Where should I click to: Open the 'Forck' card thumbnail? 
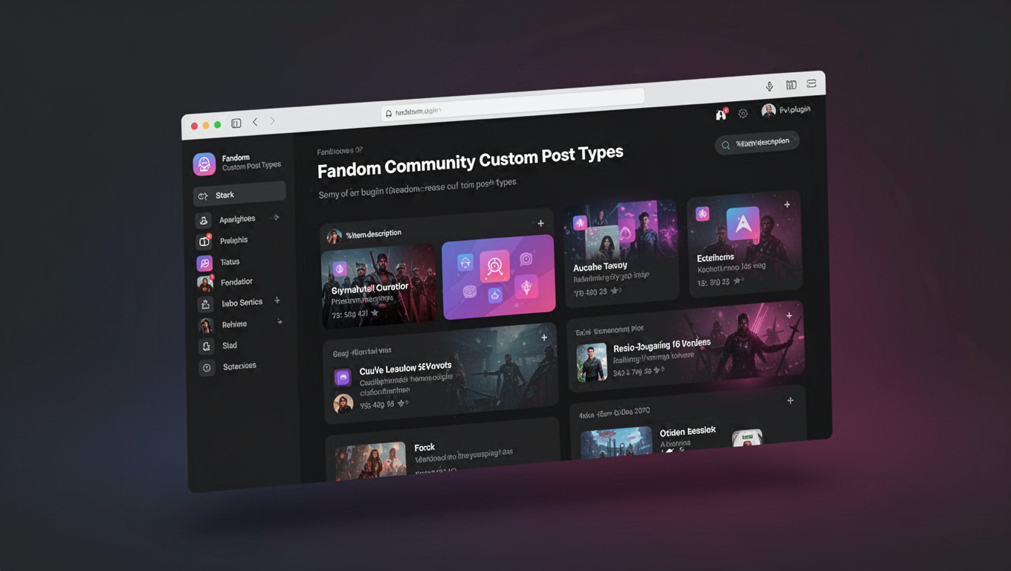coord(372,462)
